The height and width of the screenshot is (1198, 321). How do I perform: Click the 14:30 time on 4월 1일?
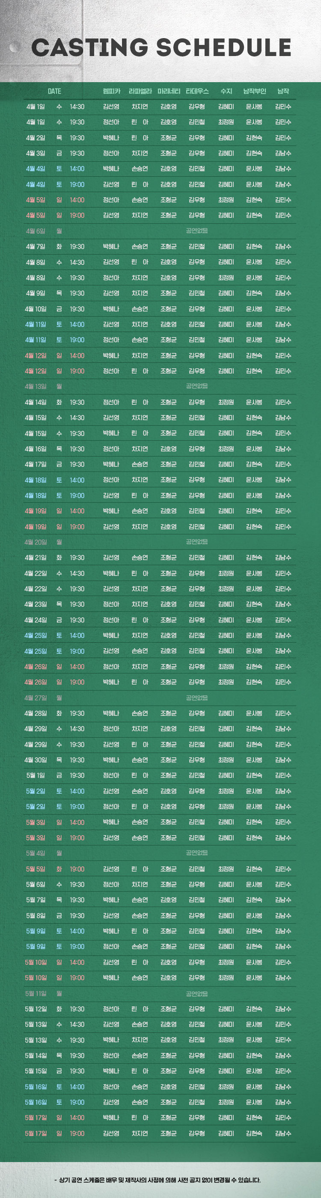coord(77,107)
